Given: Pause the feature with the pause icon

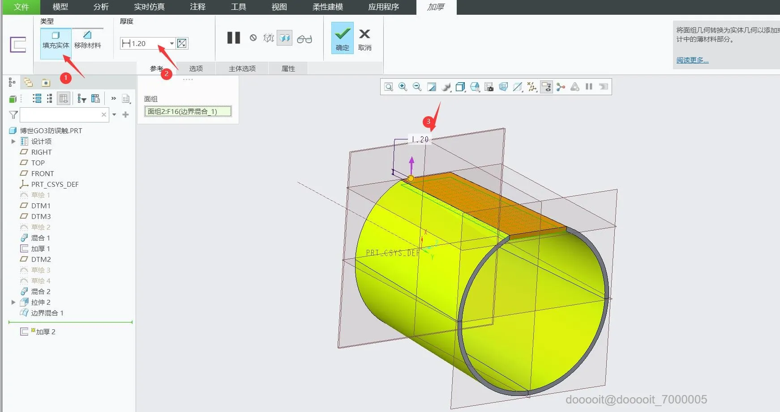Looking at the screenshot, I should click(233, 38).
